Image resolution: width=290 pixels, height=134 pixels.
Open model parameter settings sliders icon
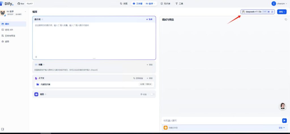click(x=272, y=12)
